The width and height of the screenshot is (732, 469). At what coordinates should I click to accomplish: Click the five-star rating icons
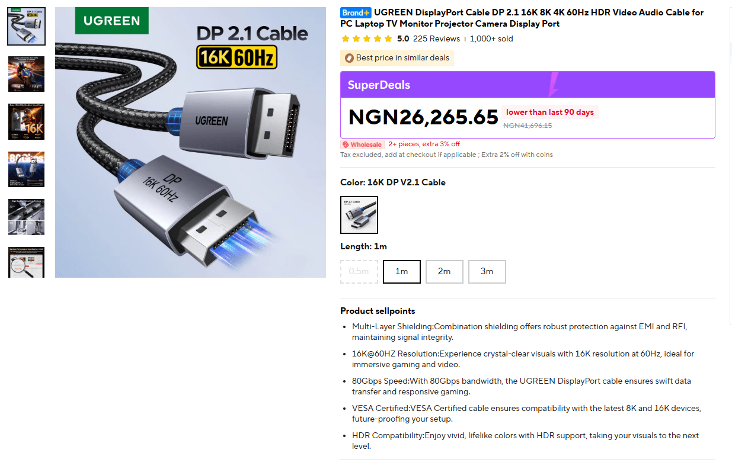pos(367,38)
